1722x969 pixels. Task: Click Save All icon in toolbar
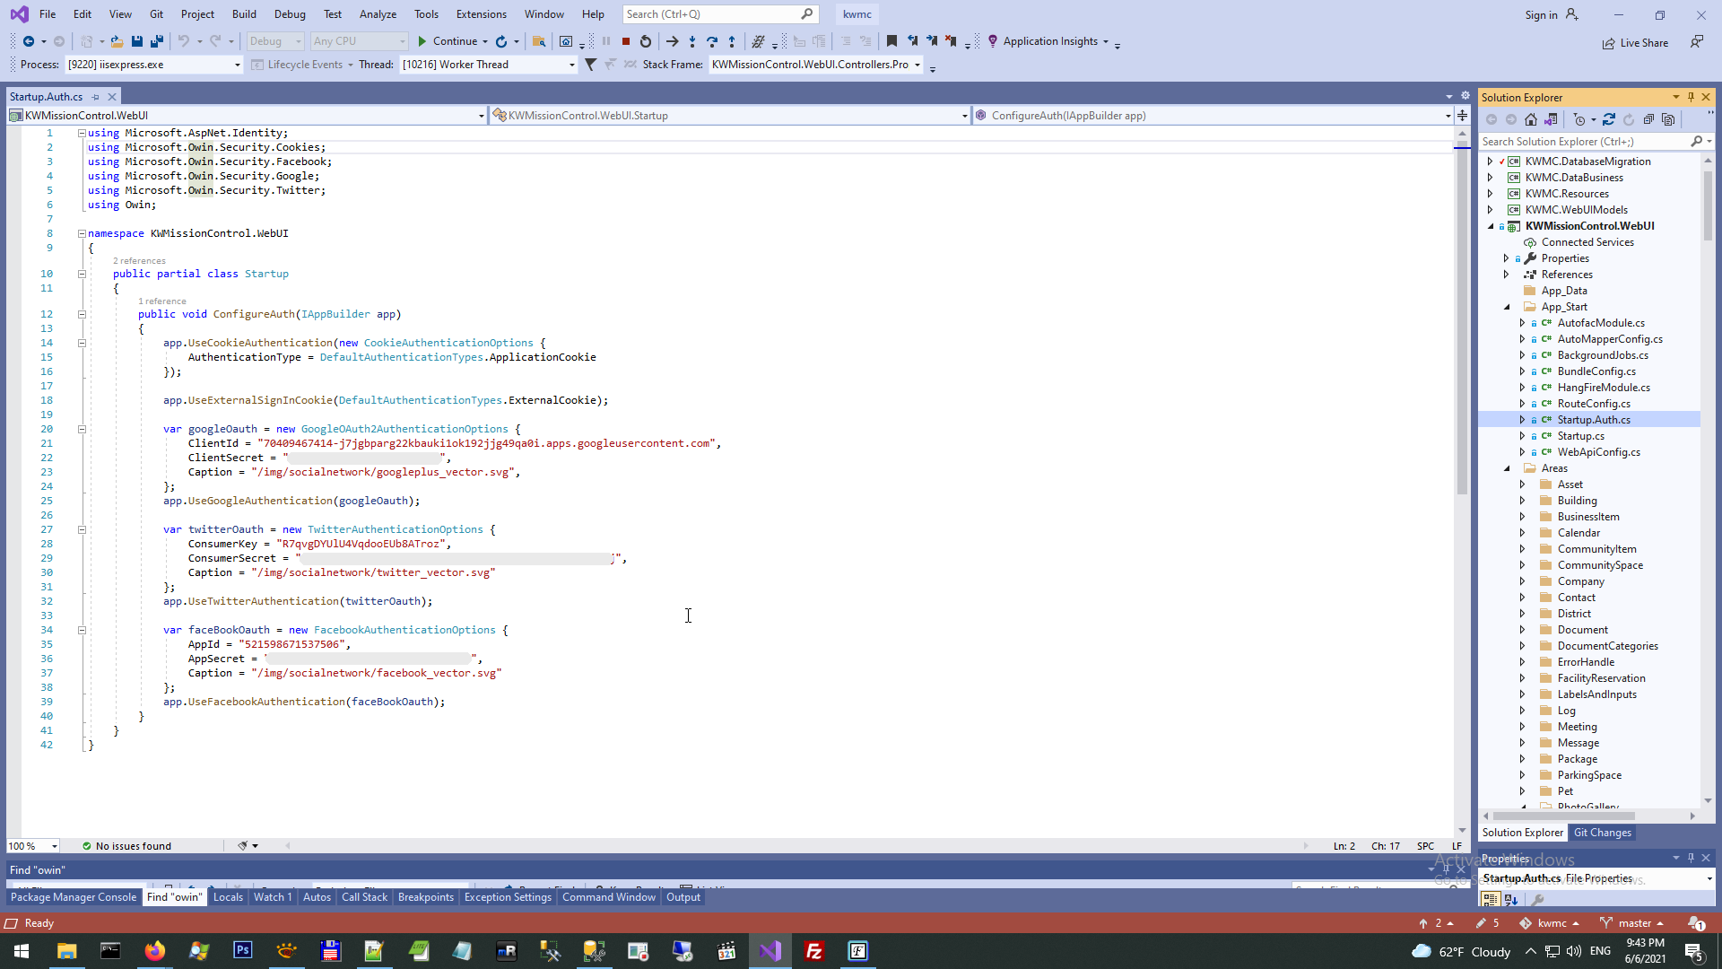[157, 41]
